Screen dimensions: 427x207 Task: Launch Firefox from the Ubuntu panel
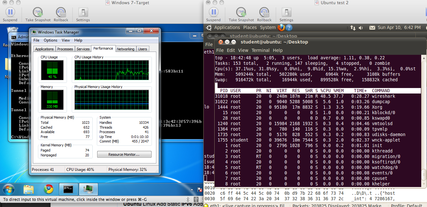coord(281,28)
